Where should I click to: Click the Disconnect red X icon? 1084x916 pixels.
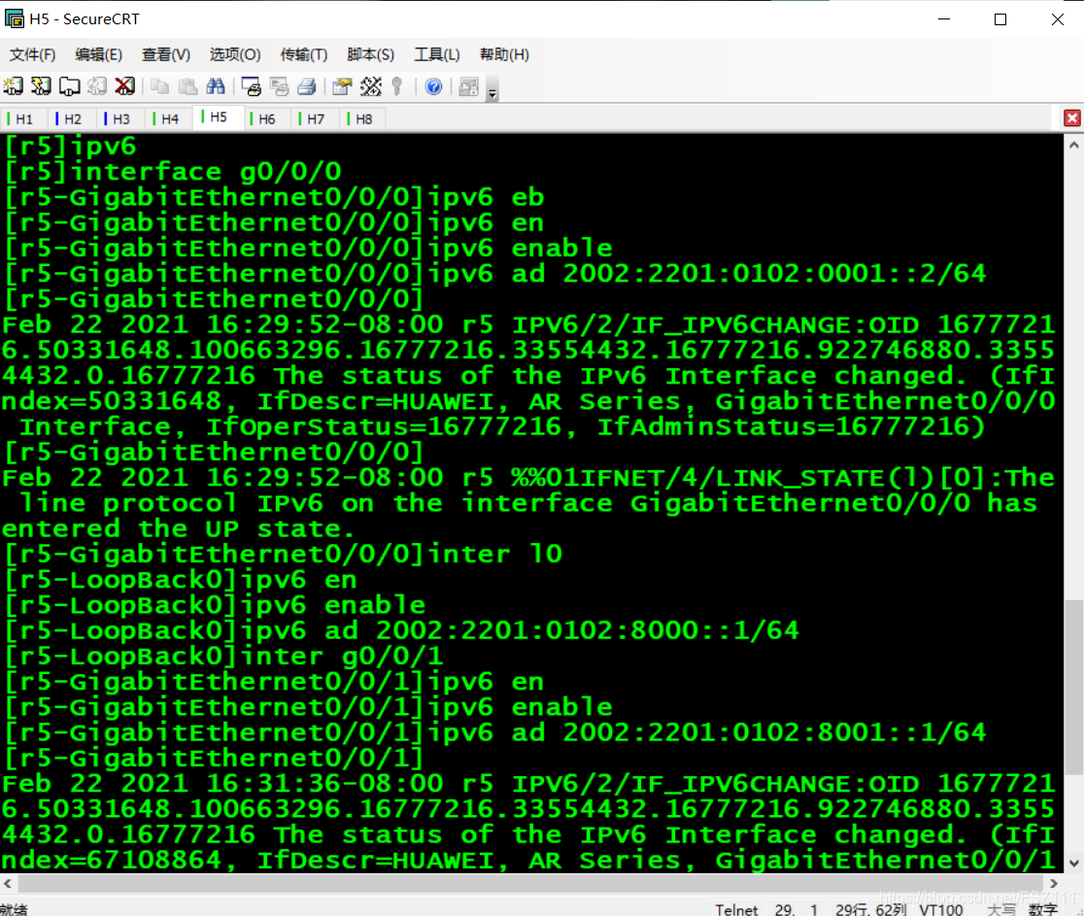pyautogui.click(x=124, y=86)
